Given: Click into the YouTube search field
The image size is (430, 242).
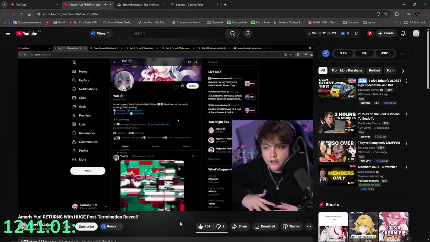Looking at the screenshot, I should click(178, 33).
